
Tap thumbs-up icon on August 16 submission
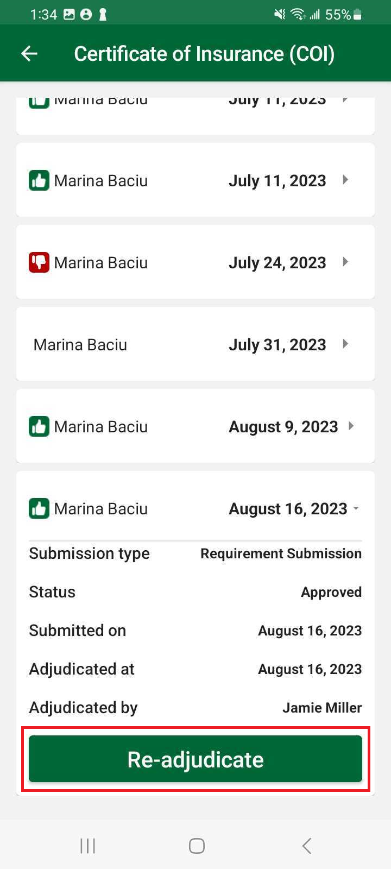tap(39, 508)
